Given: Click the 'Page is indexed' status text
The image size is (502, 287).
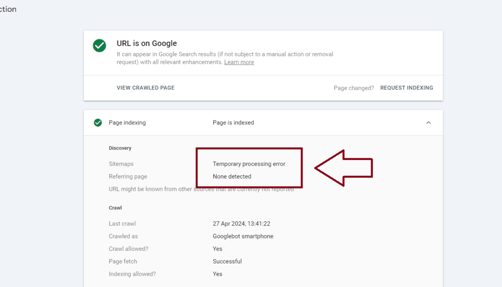Looking at the screenshot, I should point(233,122).
